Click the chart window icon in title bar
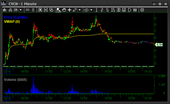The height and width of the screenshot is (104, 170). 3,4
